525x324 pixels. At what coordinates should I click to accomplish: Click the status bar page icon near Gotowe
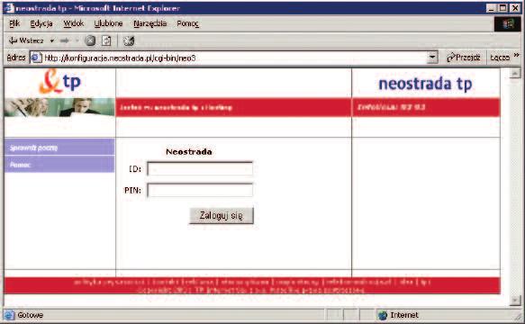tap(9, 315)
